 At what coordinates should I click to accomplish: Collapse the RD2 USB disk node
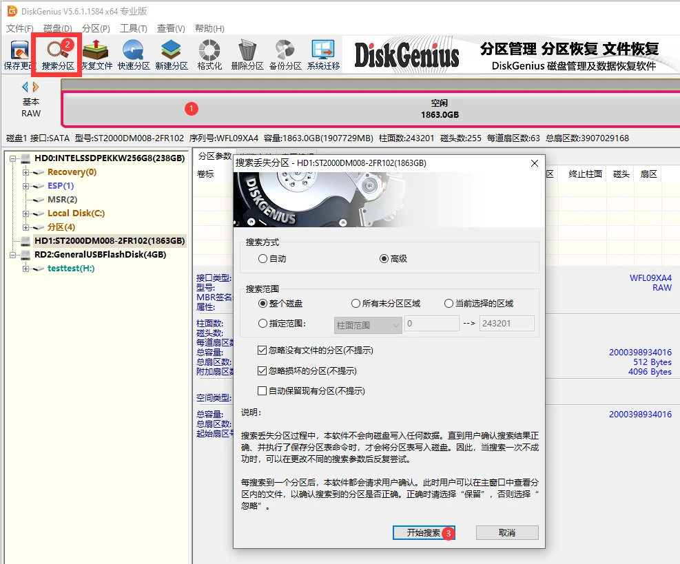click(12, 255)
